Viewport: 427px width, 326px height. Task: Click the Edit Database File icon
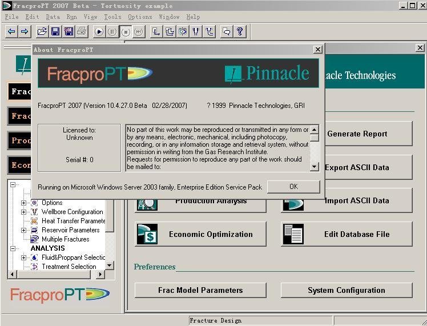pyautogui.click(x=293, y=234)
